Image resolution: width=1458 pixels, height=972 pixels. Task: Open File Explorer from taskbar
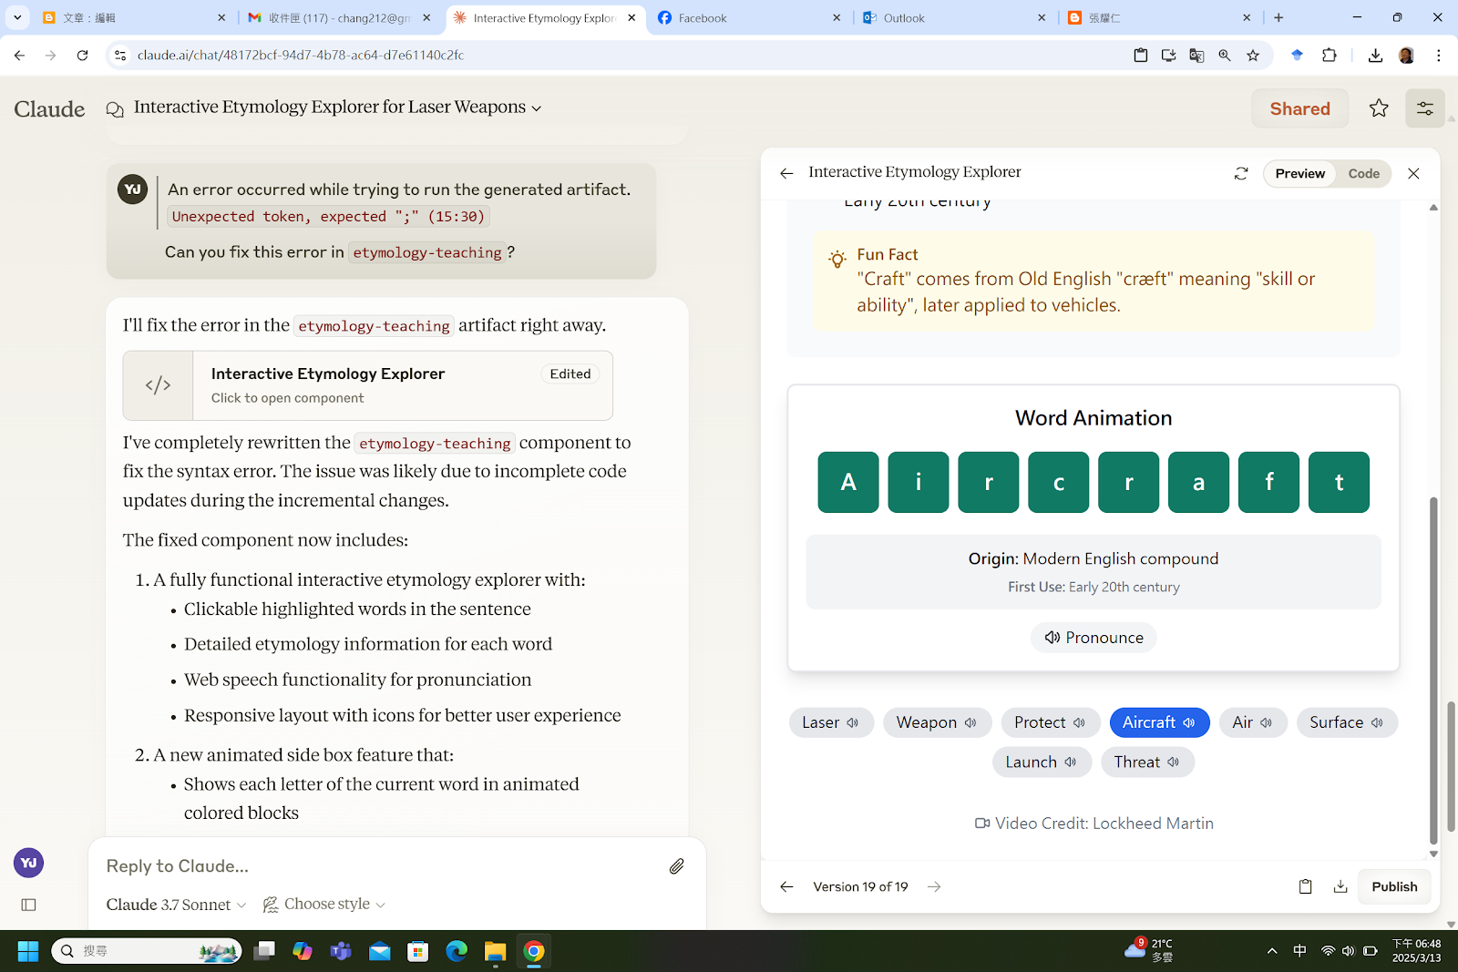point(495,951)
